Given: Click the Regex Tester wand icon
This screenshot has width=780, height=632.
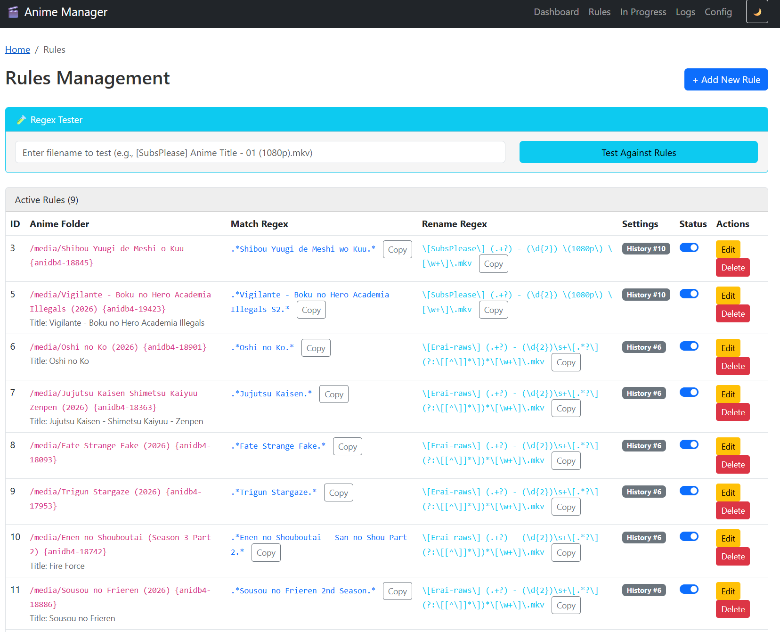Looking at the screenshot, I should pos(21,119).
